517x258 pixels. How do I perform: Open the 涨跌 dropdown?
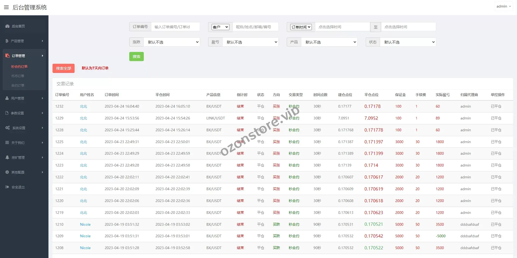coord(172,42)
